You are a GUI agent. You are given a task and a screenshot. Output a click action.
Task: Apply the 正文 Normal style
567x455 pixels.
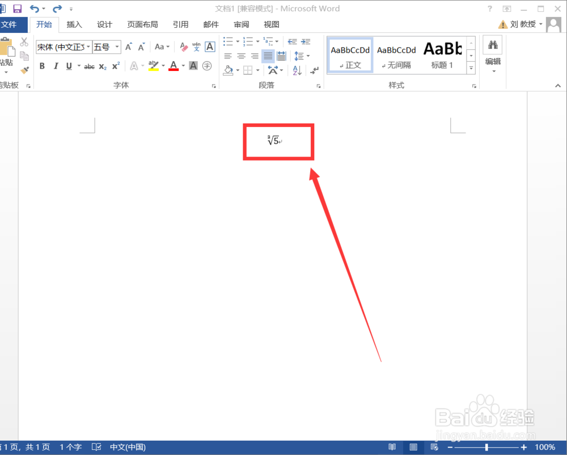click(x=350, y=56)
